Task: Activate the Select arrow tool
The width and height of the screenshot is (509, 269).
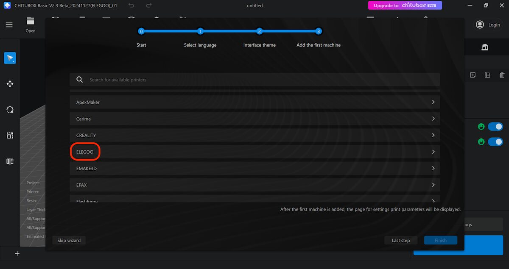Action: 10,58
